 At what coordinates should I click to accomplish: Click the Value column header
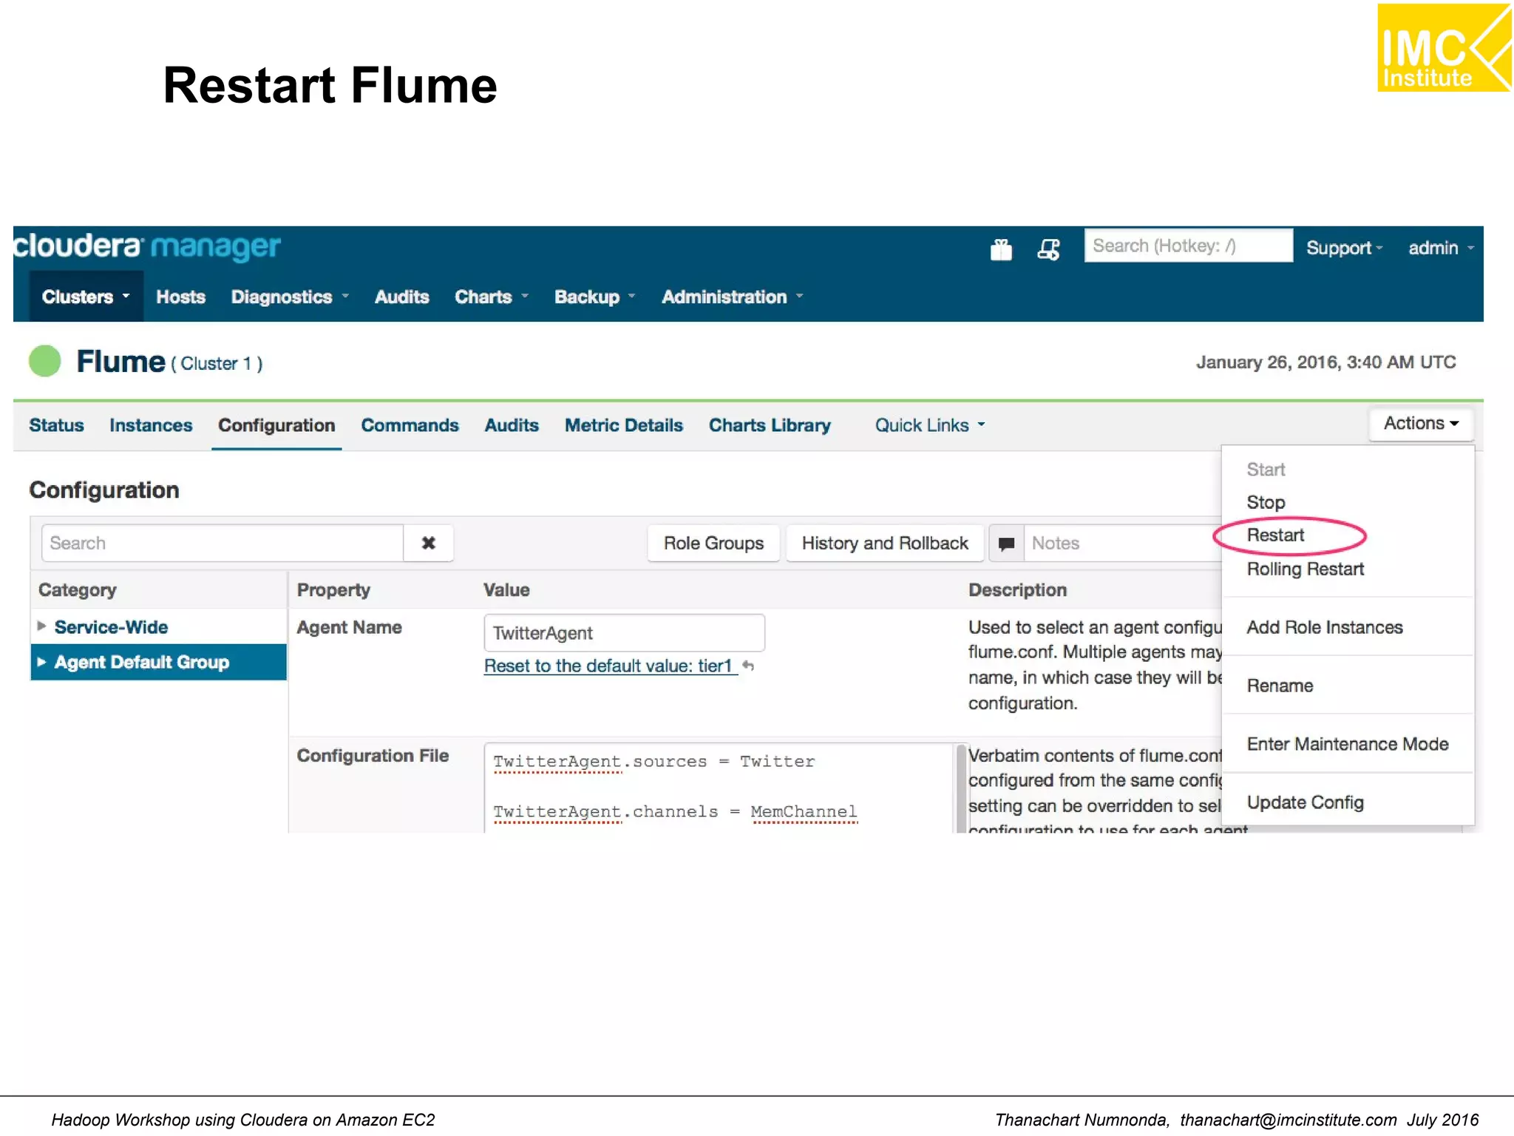point(506,590)
